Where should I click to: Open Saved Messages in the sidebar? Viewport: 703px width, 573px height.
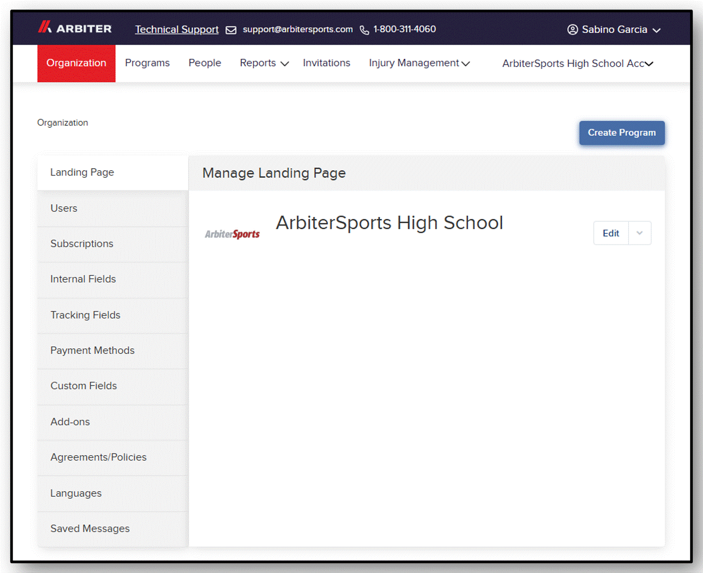click(112, 529)
